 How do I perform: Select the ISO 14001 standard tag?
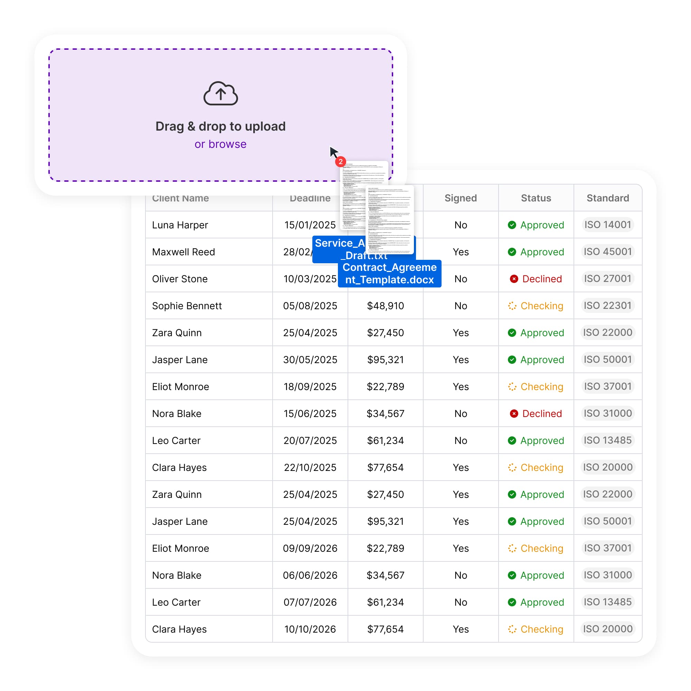[608, 225]
